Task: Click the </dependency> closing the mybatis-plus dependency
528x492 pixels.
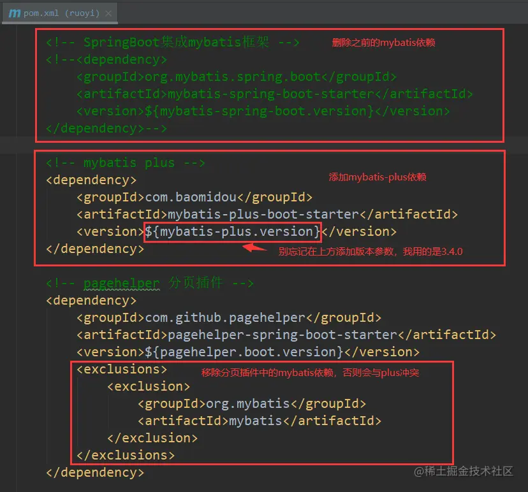Action: pyautogui.click(x=95, y=249)
